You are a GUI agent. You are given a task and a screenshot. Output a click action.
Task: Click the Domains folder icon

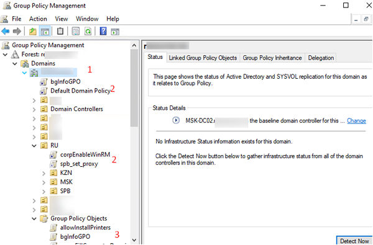click(24, 63)
